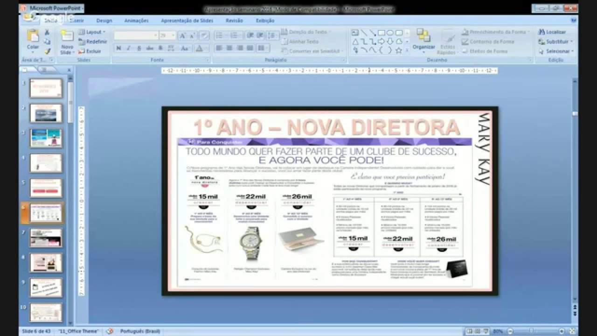Click the underline formatting icon
The image size is (597, 336).
click(x=139, y=49)
